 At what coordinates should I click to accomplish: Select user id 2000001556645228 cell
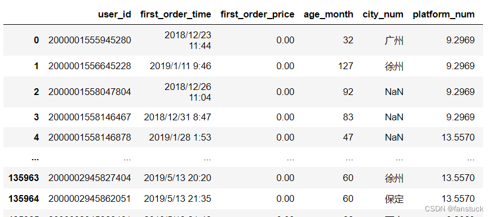pos(90,66)
